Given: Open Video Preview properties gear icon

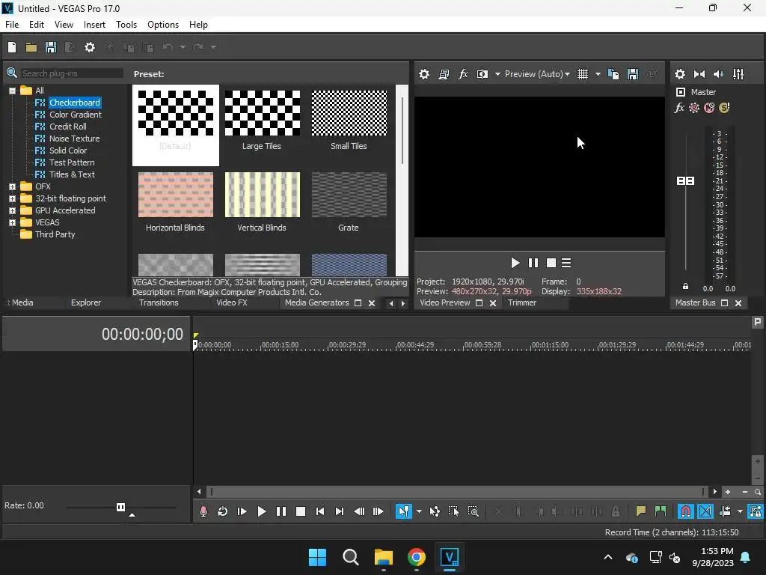Looking at the screenshot, I should (424, 74).
